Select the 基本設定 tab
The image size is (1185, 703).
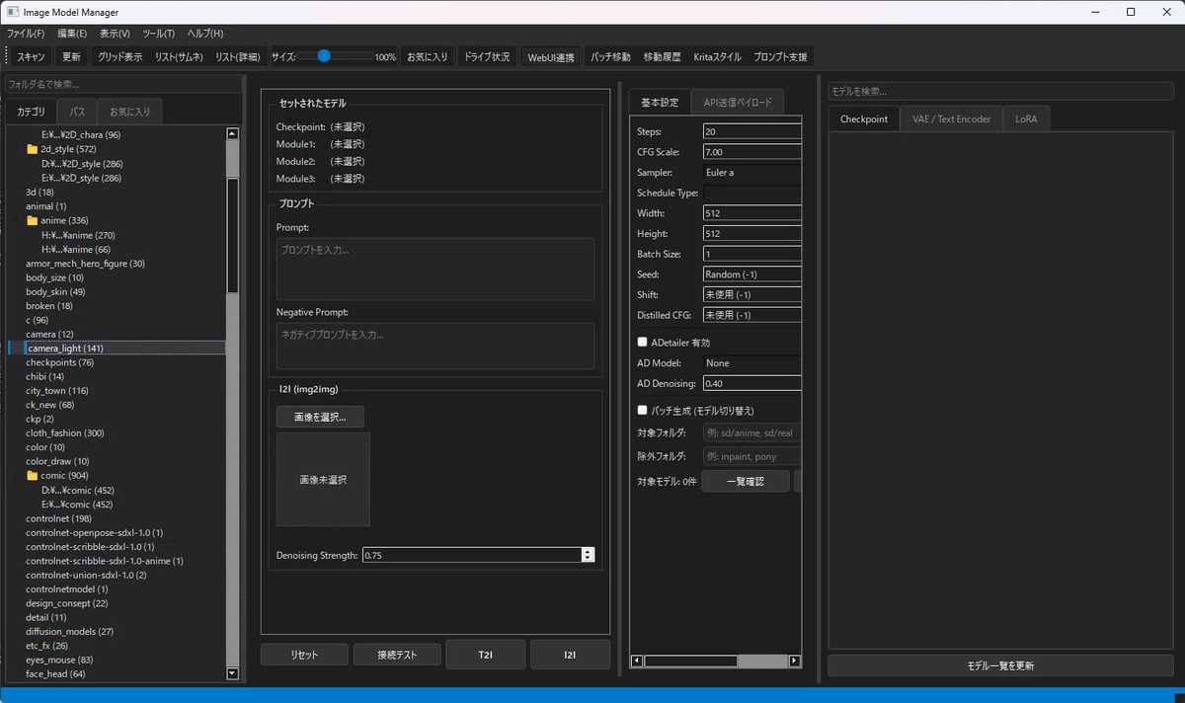[x=660, y=102]
